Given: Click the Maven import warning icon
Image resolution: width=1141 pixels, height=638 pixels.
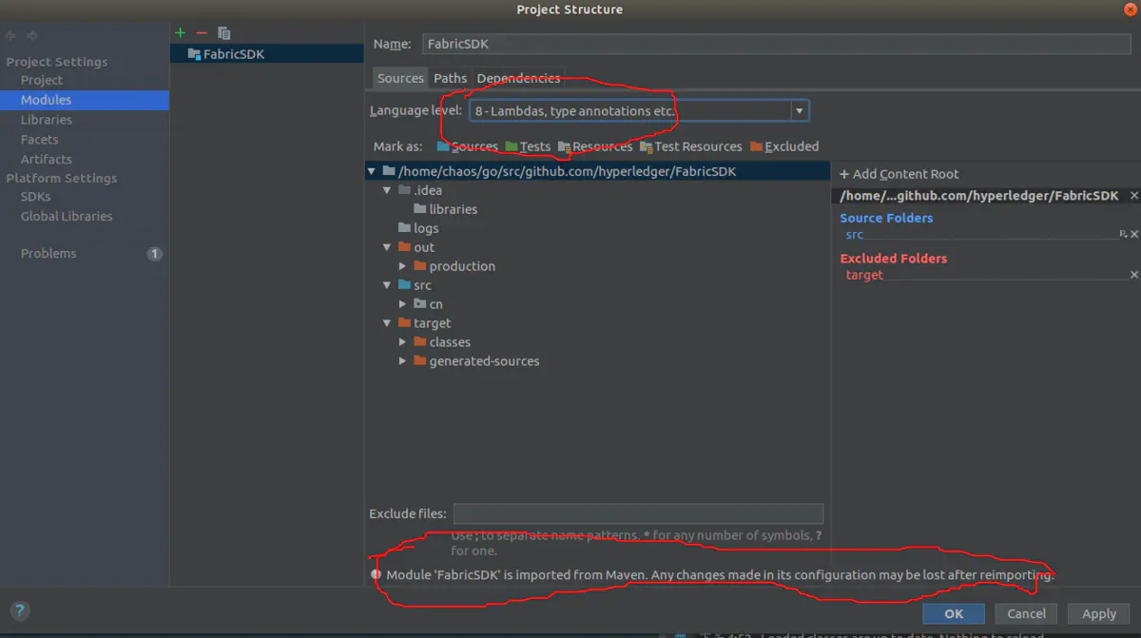Looking at the screenshot, I should coord(377,574).
